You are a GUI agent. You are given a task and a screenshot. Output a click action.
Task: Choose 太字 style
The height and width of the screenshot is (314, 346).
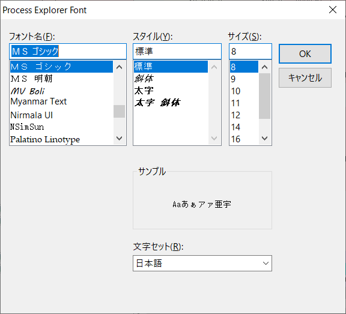[x=171, y=91]
